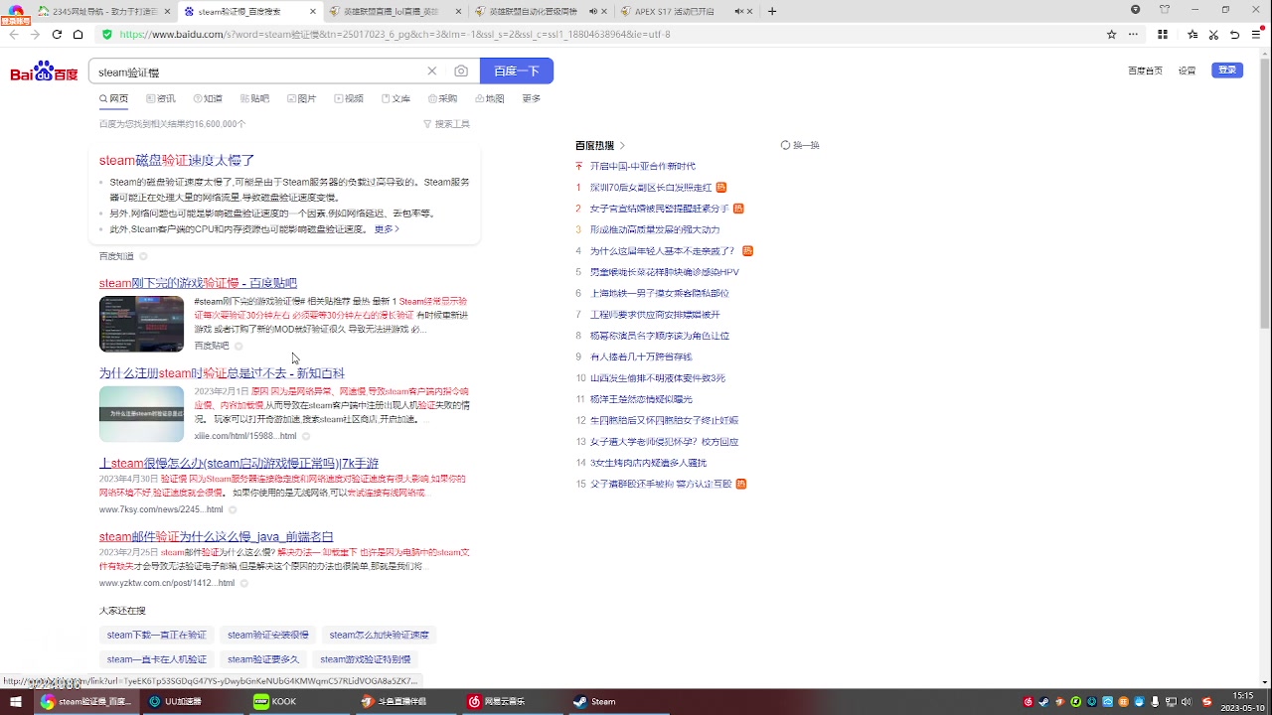Bookmark the page with the star icon

pos(1111,34)
